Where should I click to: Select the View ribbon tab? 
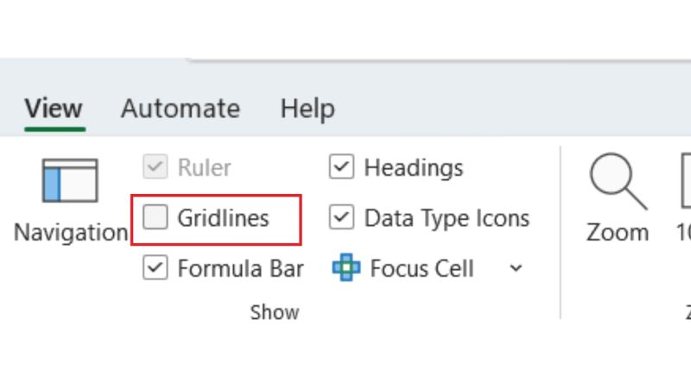[54, 109]
